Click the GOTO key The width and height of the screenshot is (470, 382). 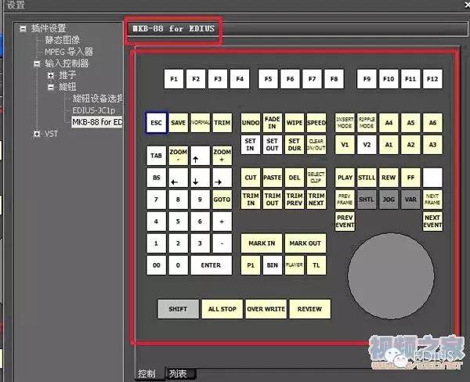(222, 200)
